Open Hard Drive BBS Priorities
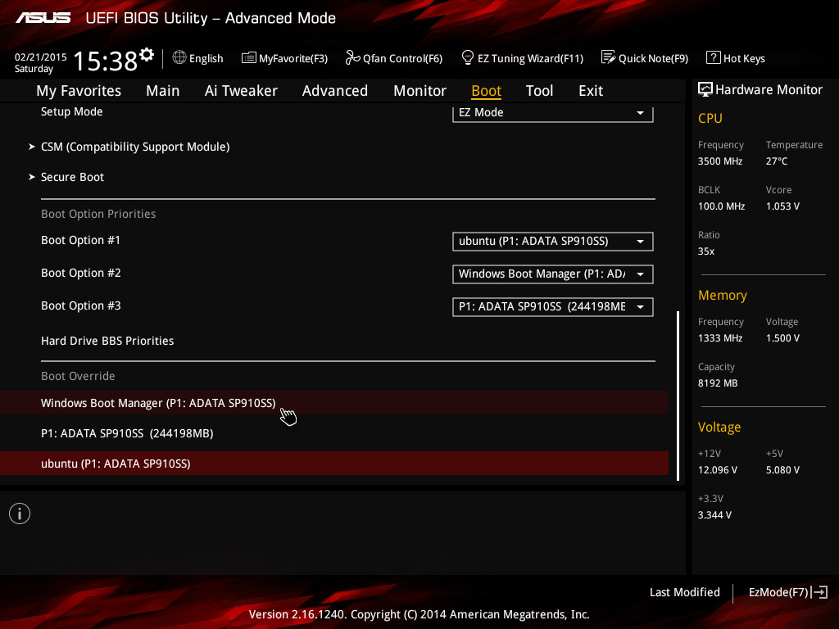 [x=107, y=341]
